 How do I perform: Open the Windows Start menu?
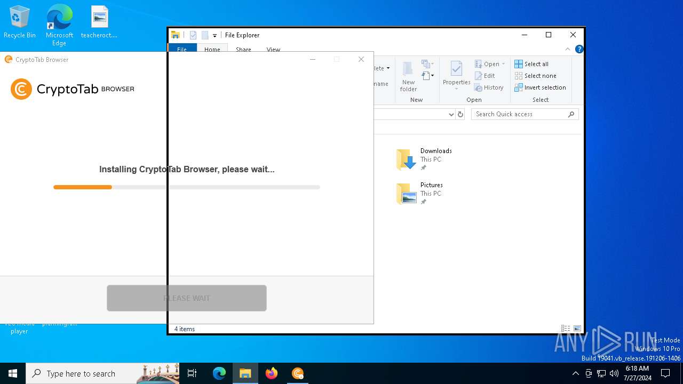point(13,373)
